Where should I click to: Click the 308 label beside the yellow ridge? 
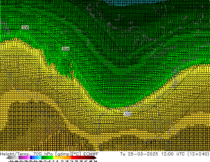66,49
